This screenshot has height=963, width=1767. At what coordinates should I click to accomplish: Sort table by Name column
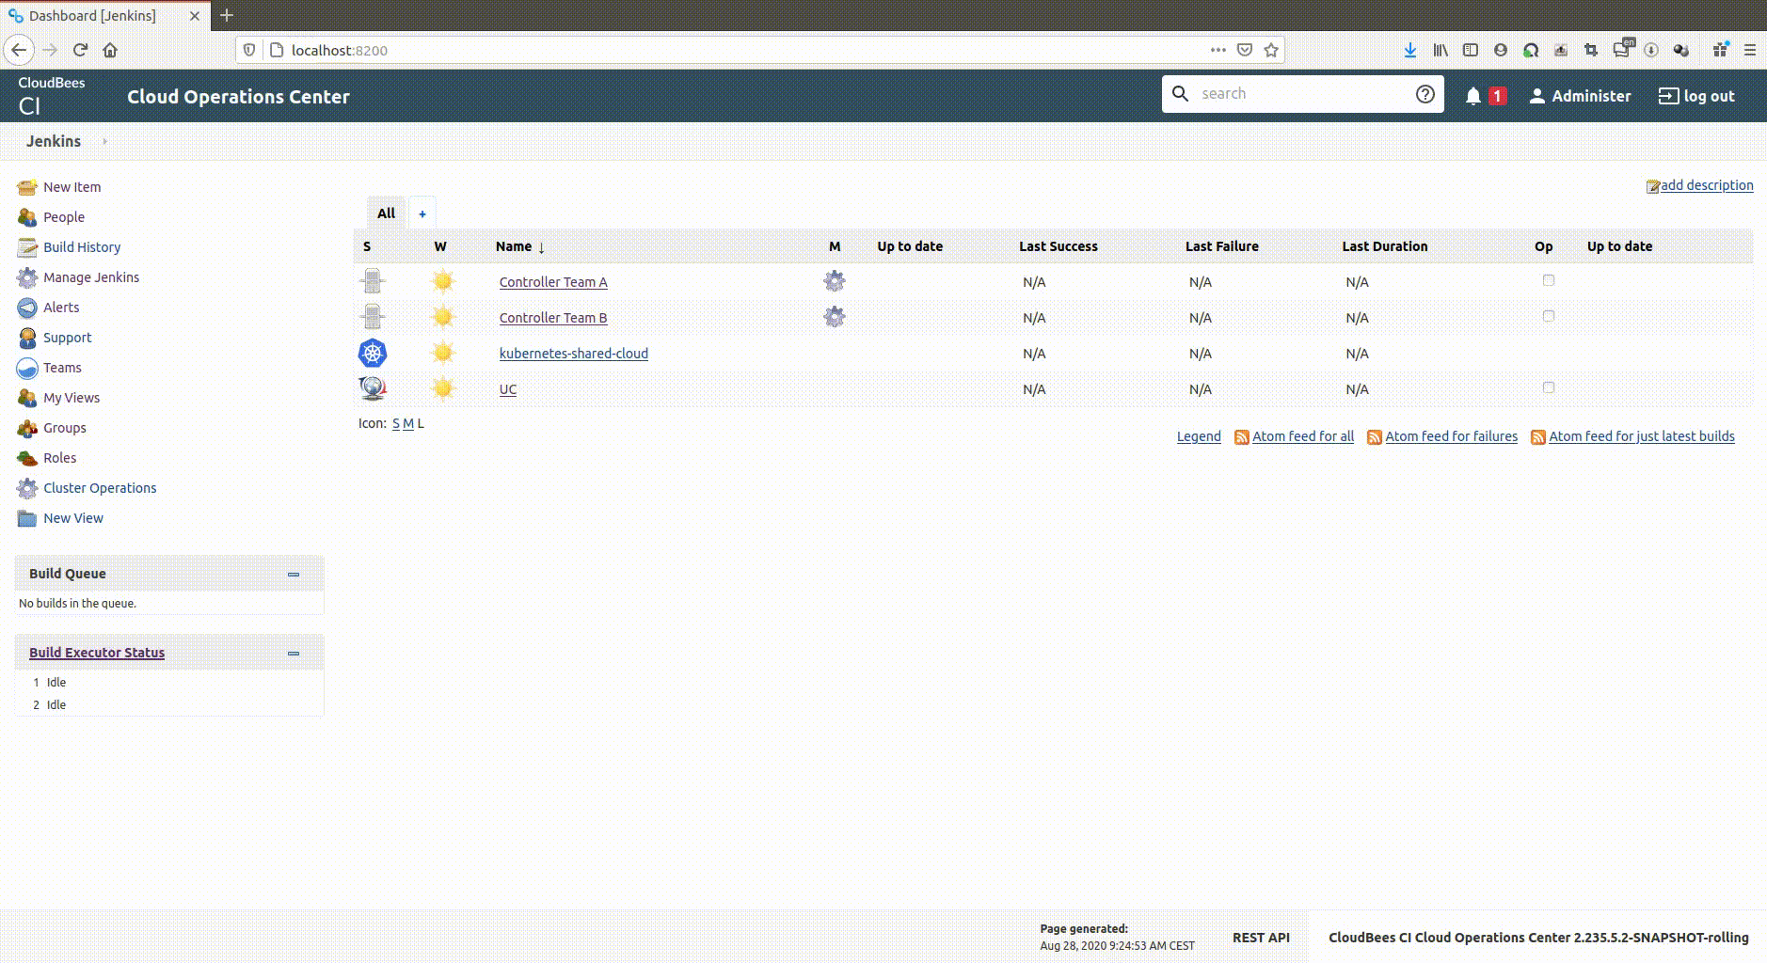pos(520,246)
